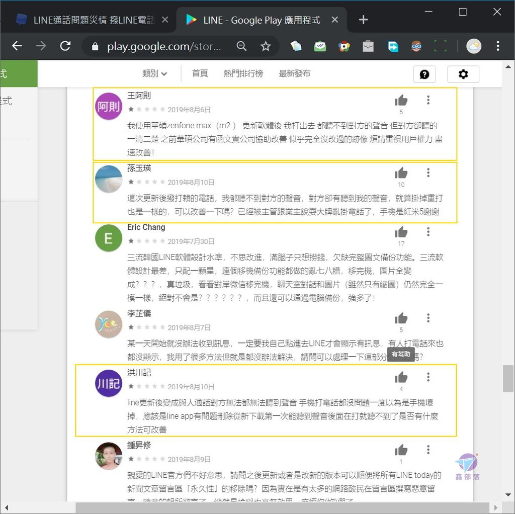Open 熱門排行榜 top charts

[x=243, y=73]
